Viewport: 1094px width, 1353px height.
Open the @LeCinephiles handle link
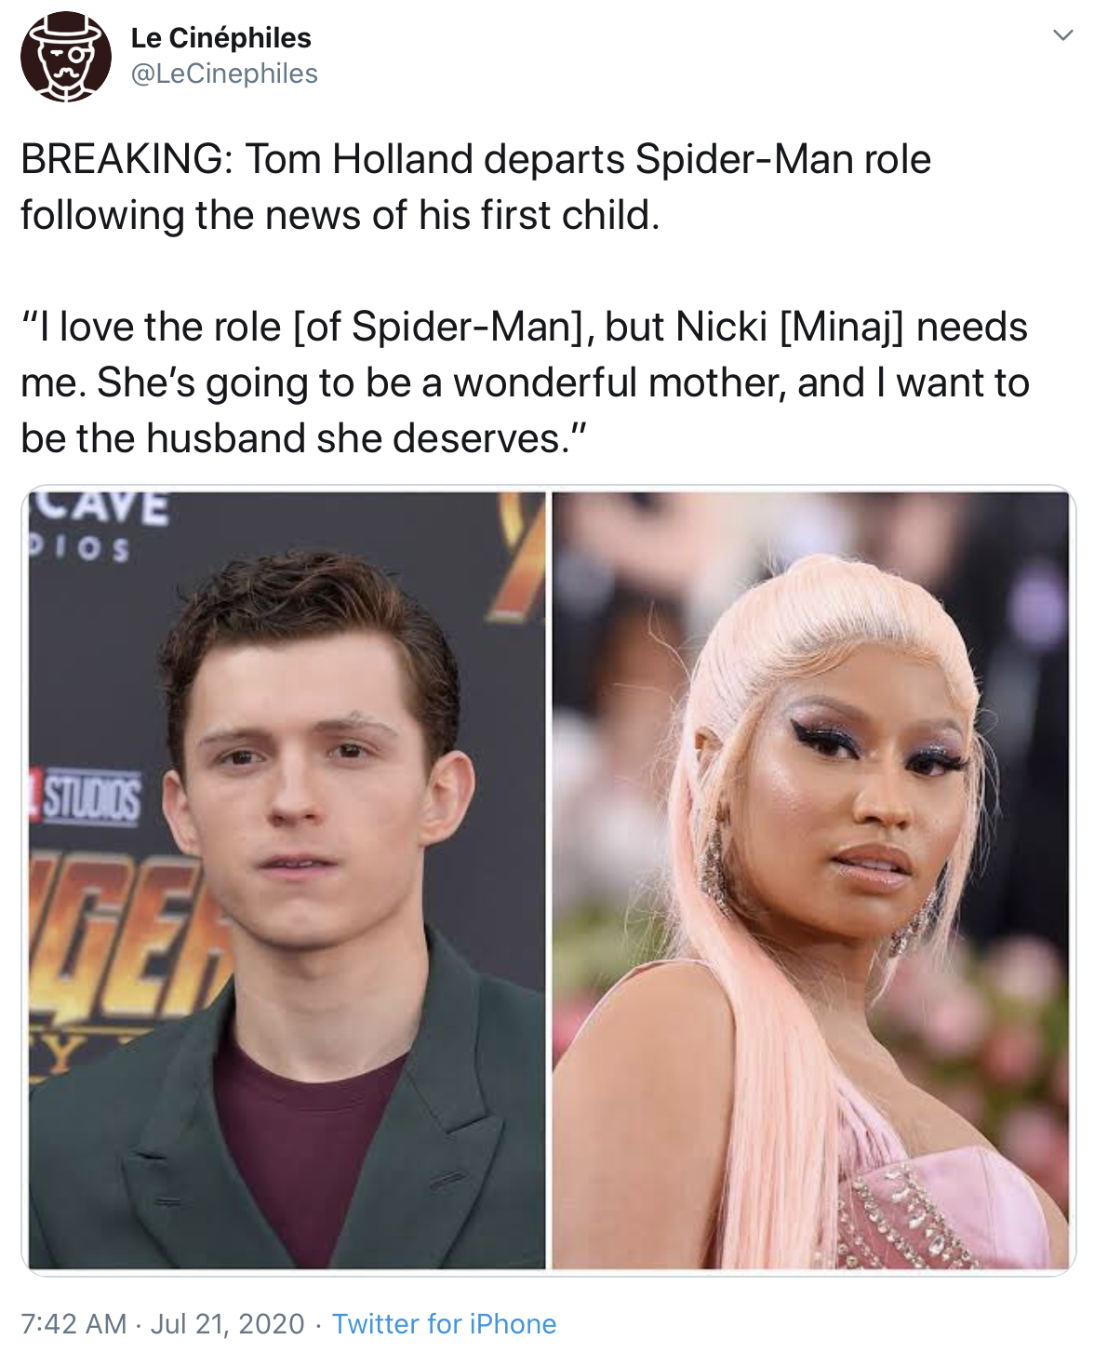224,74
